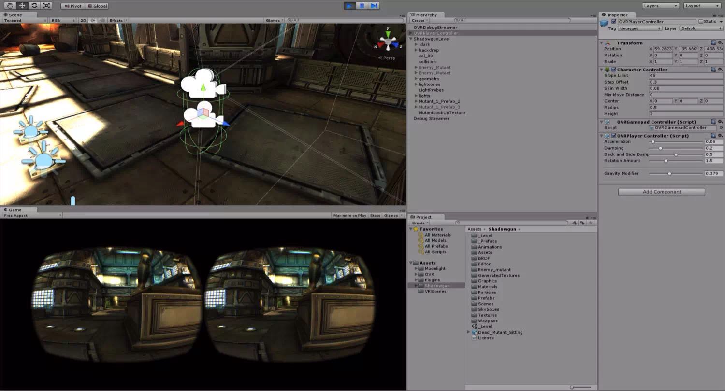Adjust the Gravity Modifier slider
Image resolution: width=725 pixels, height=391 pixels.
tap(675, 174)
